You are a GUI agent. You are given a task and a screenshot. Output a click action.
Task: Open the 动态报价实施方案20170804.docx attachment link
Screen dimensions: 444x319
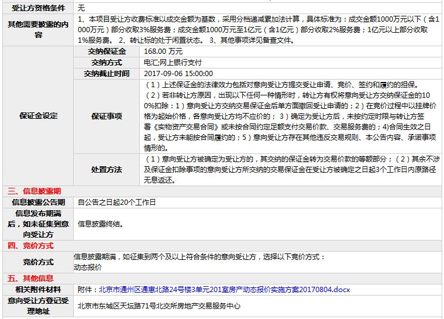tap(224, 289)
